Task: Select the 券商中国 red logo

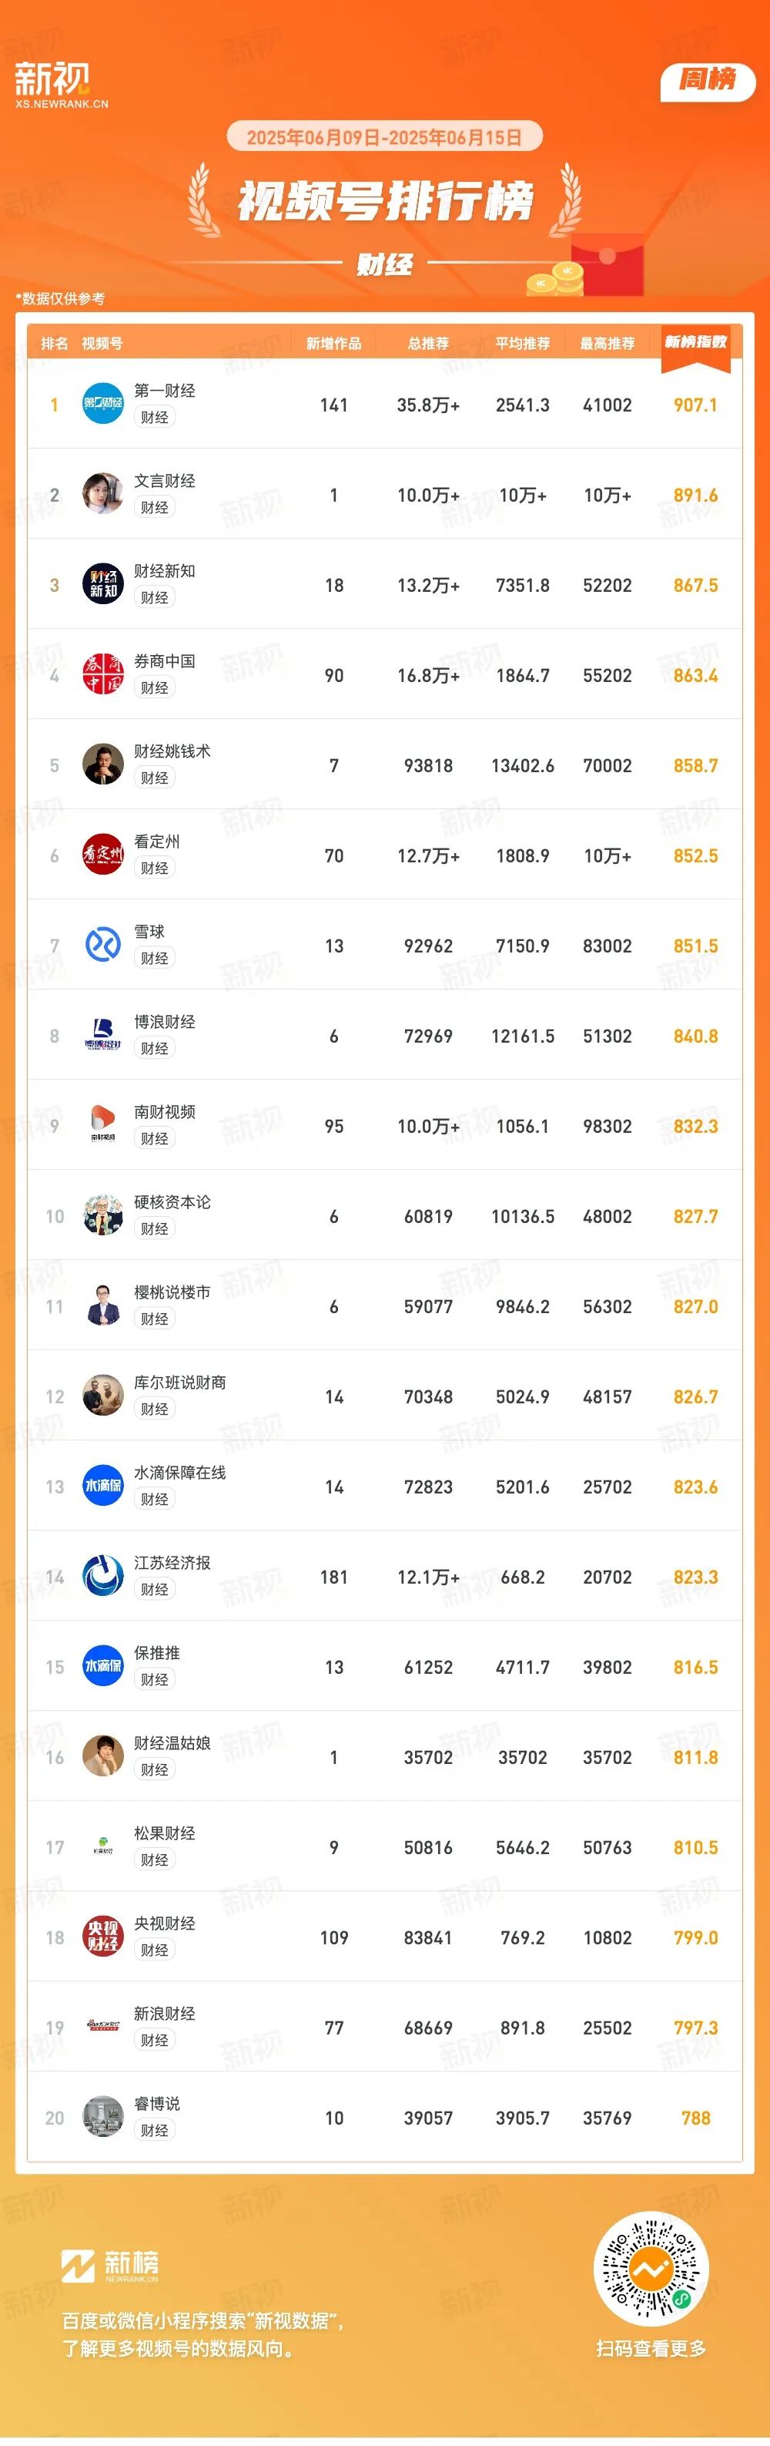Action: (102, 674)
